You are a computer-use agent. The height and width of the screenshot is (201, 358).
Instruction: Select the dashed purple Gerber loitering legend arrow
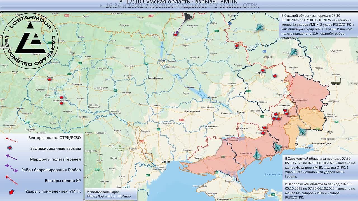pos(11,168)
